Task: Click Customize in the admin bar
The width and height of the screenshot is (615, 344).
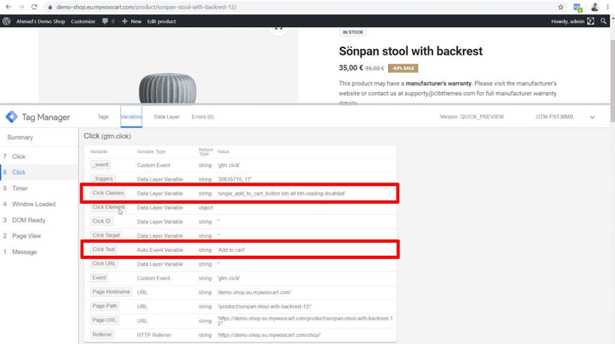Action: [x=83, y=21]
